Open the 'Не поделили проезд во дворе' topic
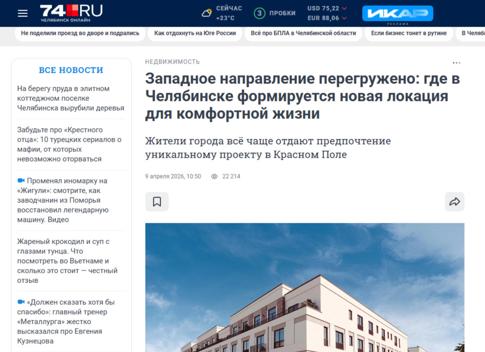485x352 pixels. [x=80, y=34]
